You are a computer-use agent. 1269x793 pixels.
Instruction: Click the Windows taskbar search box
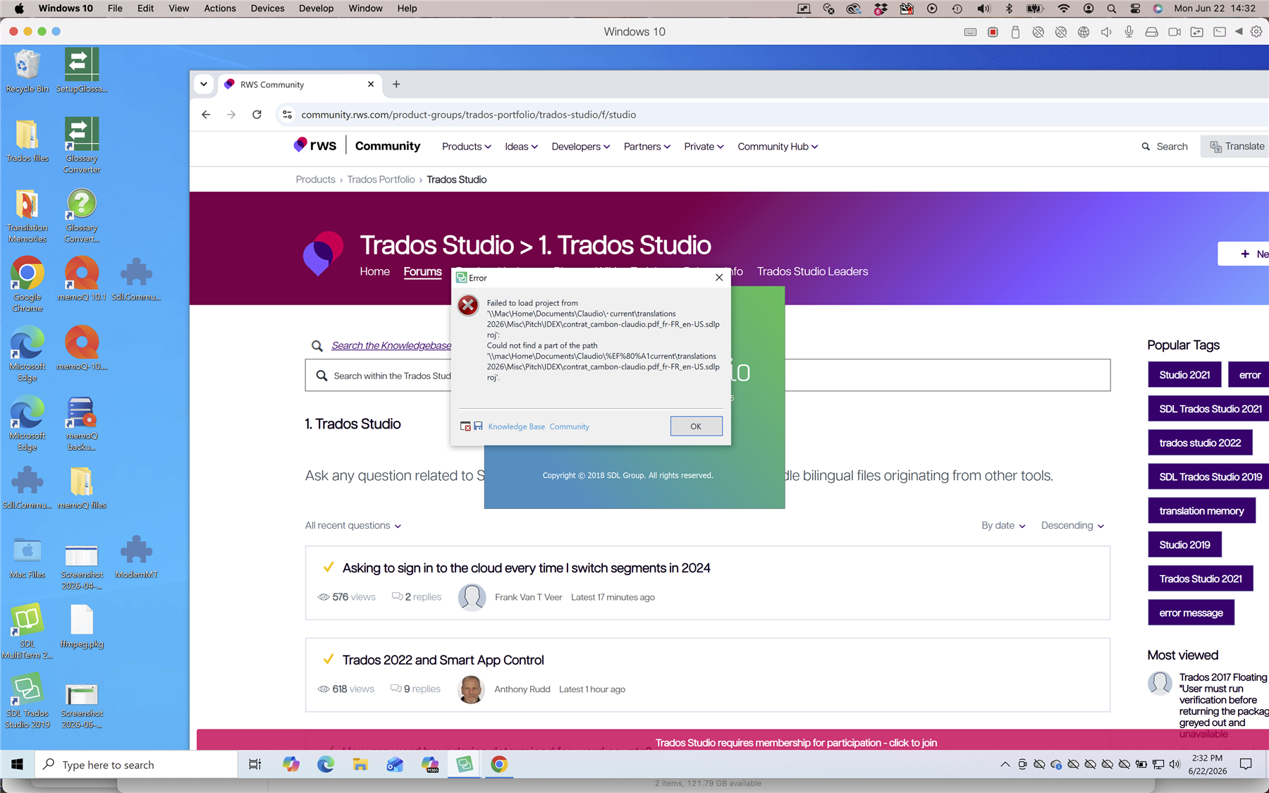(136, 765)
